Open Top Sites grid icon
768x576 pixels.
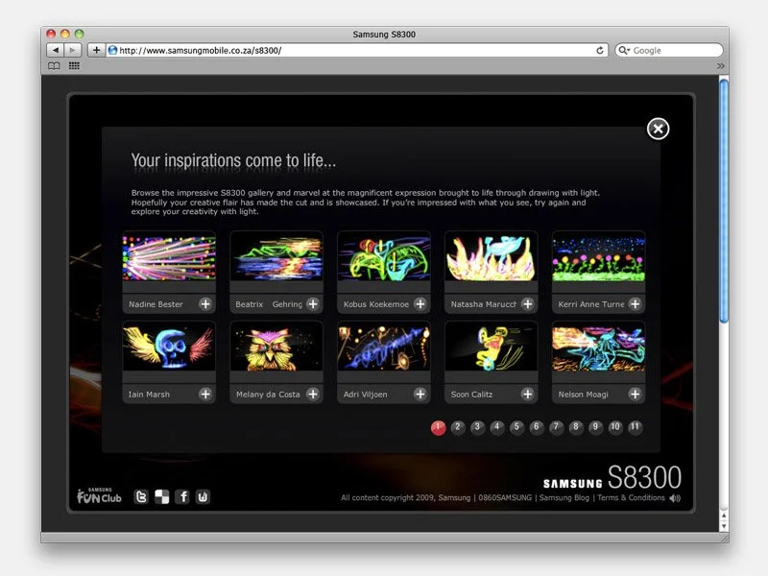point(74,65)
